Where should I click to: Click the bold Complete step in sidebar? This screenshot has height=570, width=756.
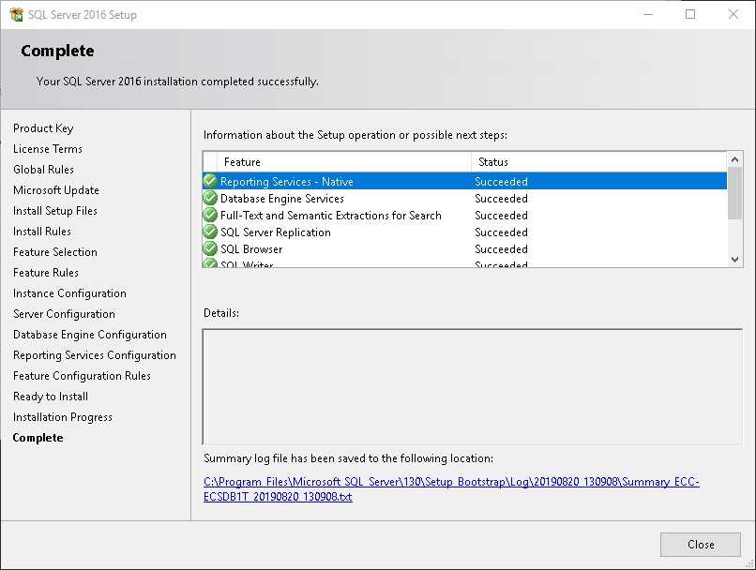coord(38,438)
